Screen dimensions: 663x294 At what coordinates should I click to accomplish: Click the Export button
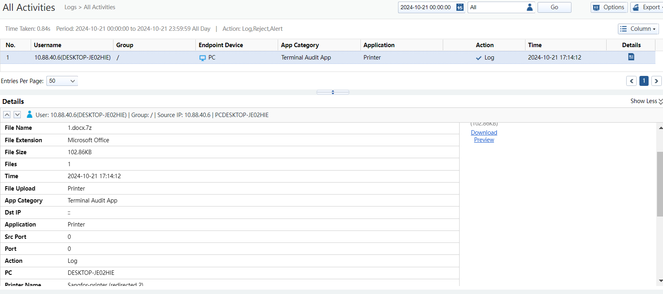647,8
